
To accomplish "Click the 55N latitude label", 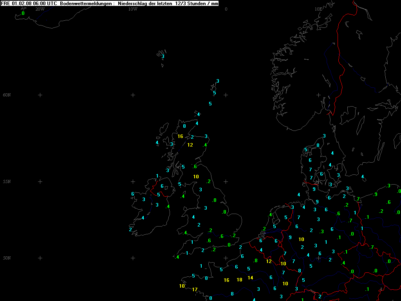I will [x=7, y=182].
